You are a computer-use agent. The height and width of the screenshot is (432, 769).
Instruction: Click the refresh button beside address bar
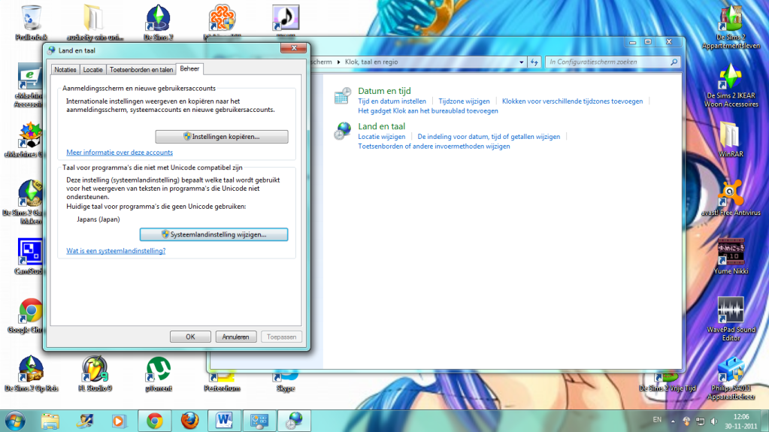click(535, 62)
